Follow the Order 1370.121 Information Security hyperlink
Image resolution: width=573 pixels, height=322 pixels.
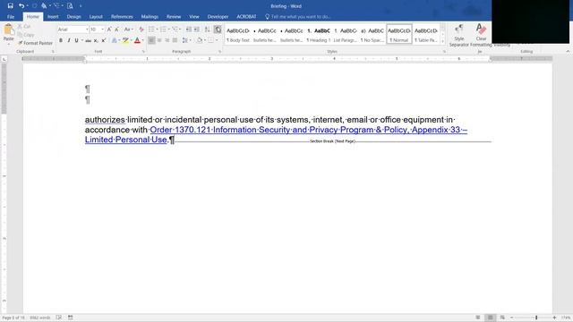pos(308,130)
